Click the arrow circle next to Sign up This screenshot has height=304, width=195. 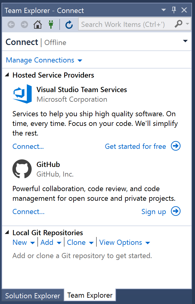pyautogui.click(x=176, y=211)
